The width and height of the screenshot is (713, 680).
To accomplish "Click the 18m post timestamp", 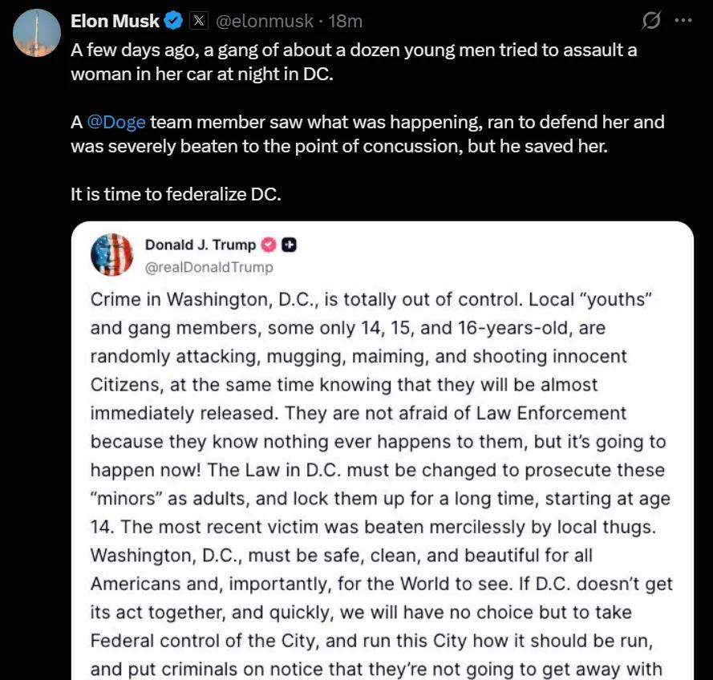I will pos(345,21).
